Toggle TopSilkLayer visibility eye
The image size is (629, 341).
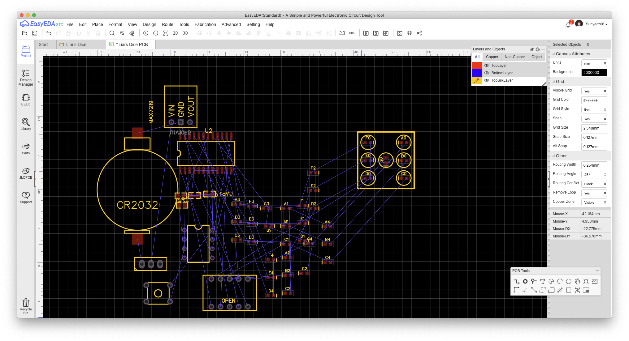coord(487,80)
